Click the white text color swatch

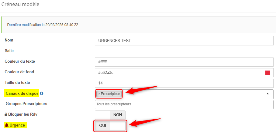pos(268,62)
